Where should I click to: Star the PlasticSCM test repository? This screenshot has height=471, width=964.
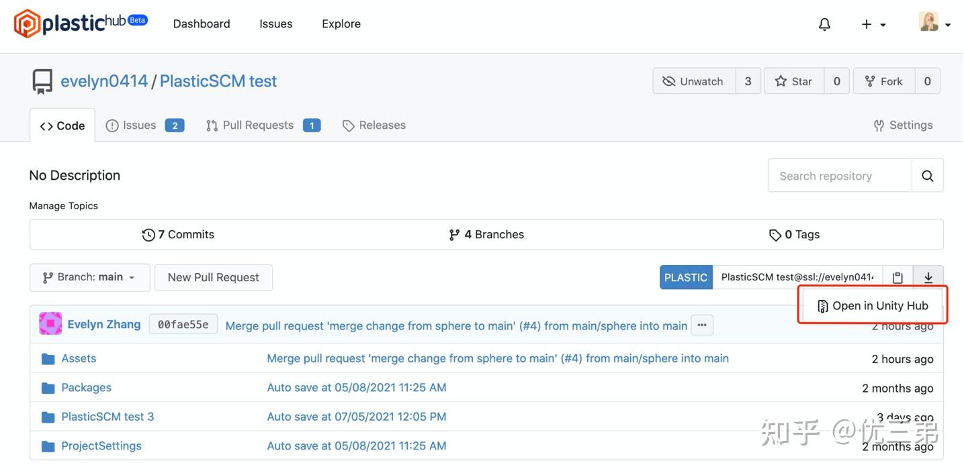pyautogui.click(x=794, y=81)
